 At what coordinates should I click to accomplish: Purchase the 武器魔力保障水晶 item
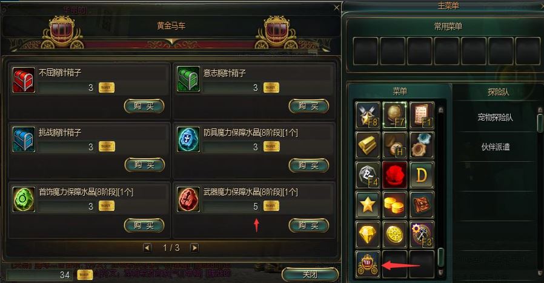(x=308, y=225)
